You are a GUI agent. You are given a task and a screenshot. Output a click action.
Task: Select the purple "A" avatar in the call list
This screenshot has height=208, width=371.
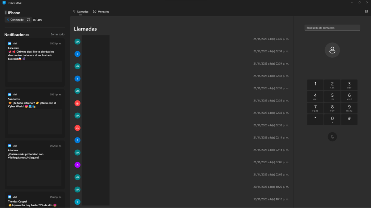[x=77, y=165]
